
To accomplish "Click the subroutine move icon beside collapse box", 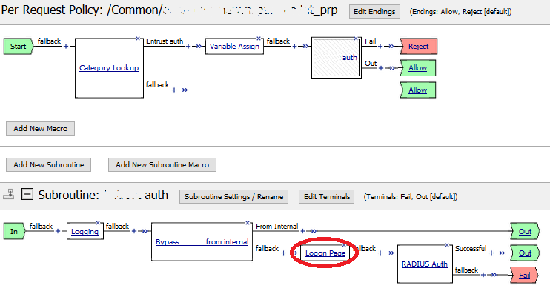I will [9, 194].
